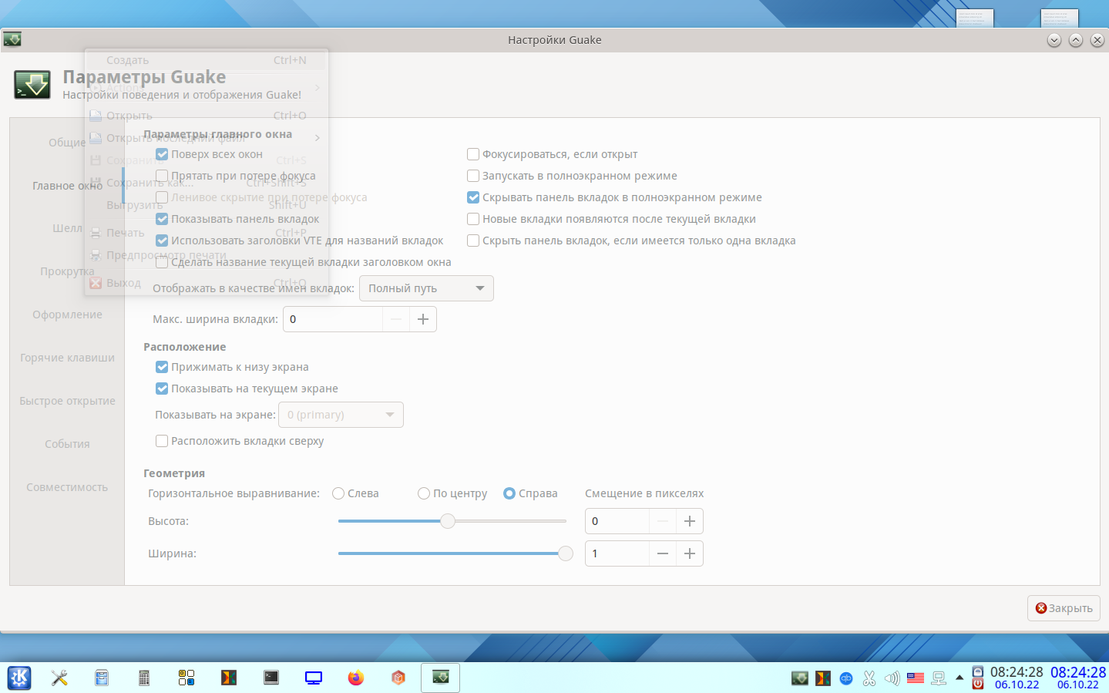Click the four-squares grid taskbar icon
This screenshot has height=693, width=1109.
pos(187,678)
